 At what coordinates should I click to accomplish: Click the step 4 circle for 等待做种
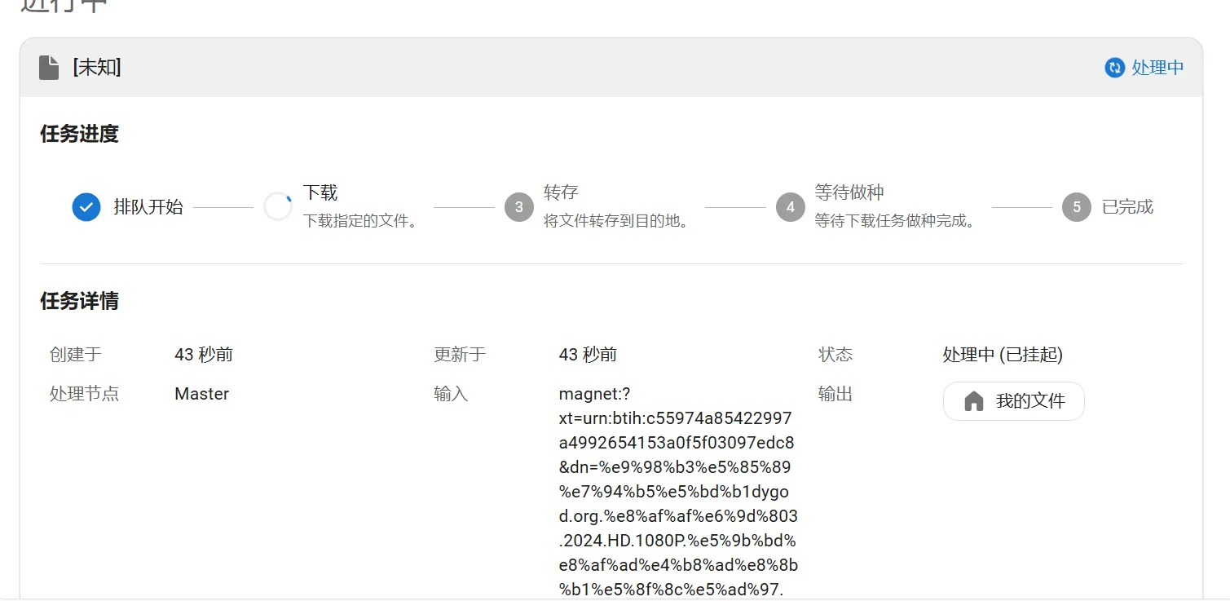790,207
